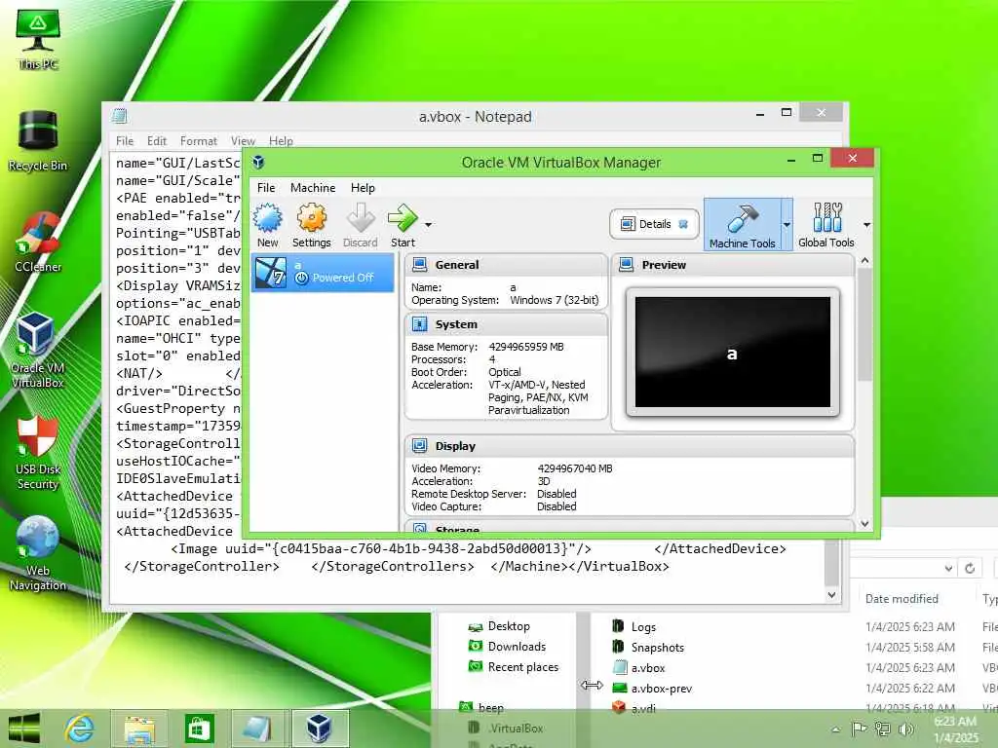Screen dimensions: 998x748
Task: Open Machine Tools dropdown arrow
Action: (787, 225)
